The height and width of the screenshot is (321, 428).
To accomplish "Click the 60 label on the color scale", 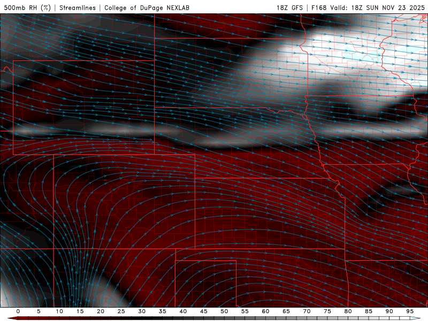I will click(x=265, y=311).
